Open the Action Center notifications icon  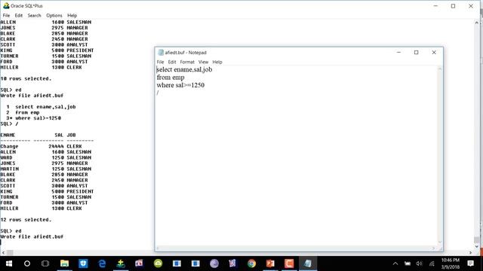coord(470,263)
